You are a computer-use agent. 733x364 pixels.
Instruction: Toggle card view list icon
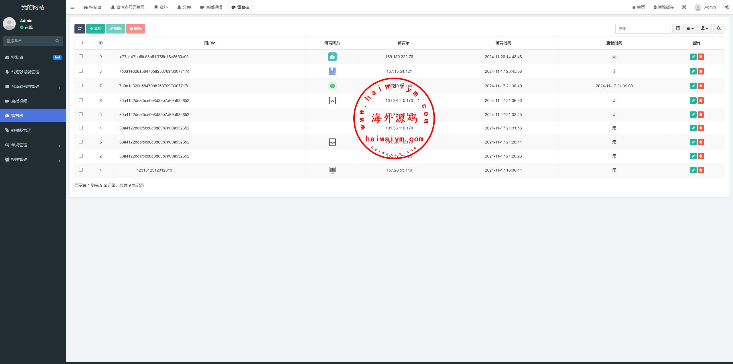[678, 29]
